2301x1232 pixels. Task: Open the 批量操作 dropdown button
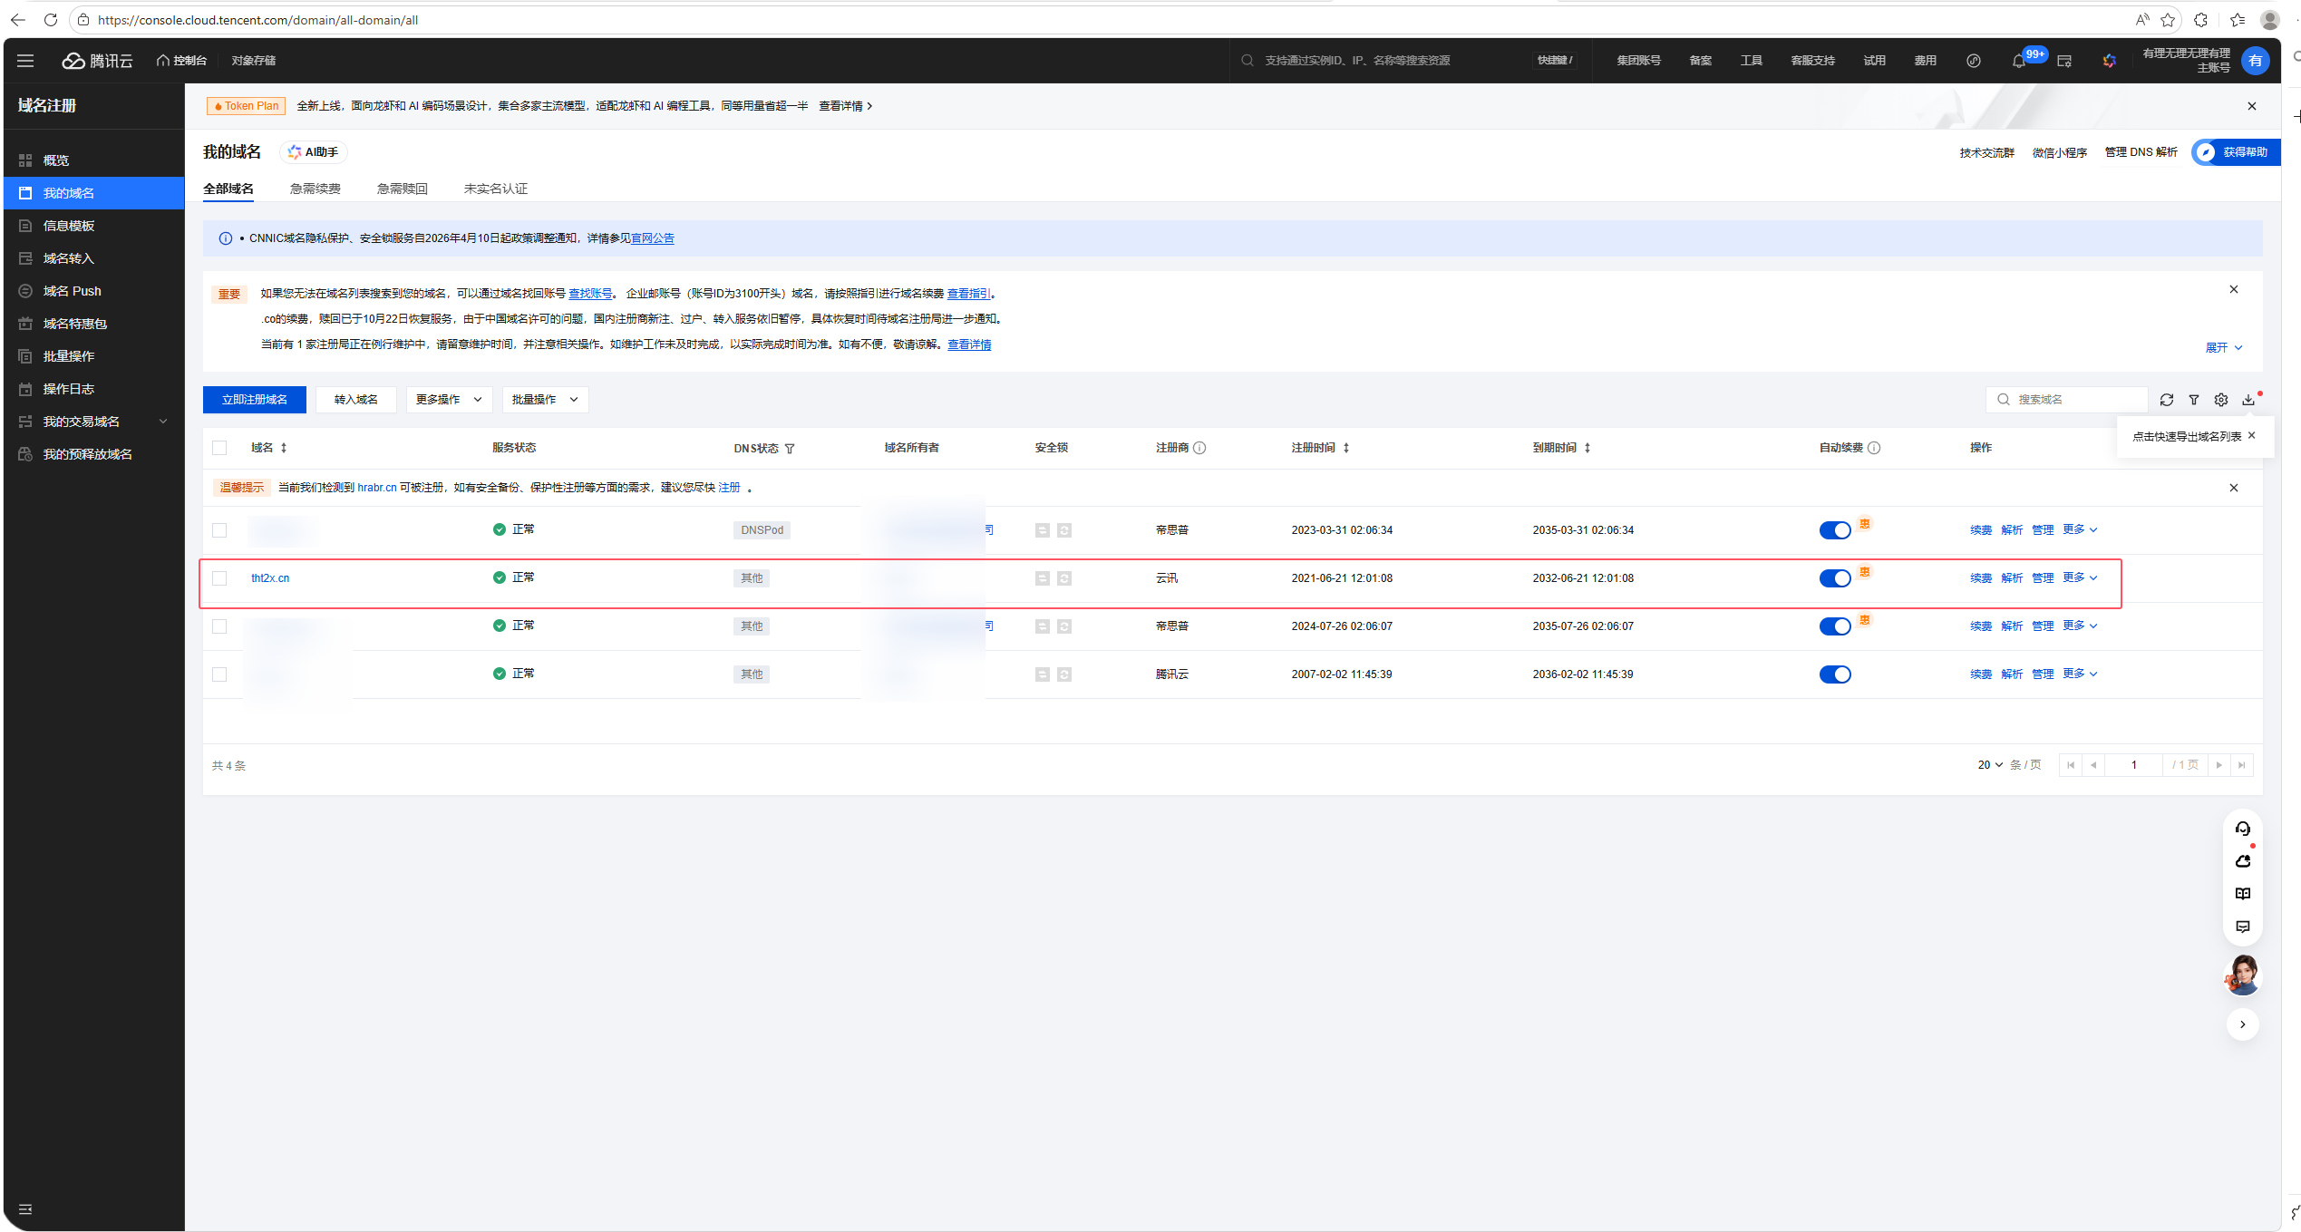[x=545, y=400]
